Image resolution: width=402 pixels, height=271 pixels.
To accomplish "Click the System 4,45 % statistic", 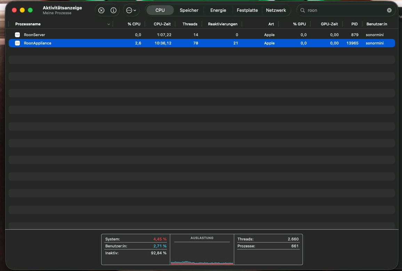I will coord(136,239).
